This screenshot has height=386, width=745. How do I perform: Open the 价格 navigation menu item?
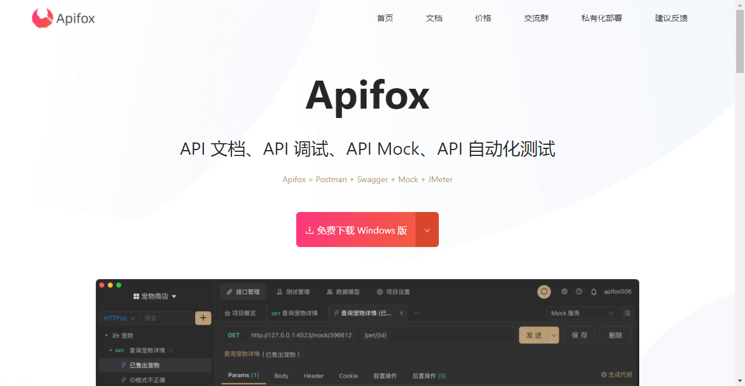[x=483, y=18]
